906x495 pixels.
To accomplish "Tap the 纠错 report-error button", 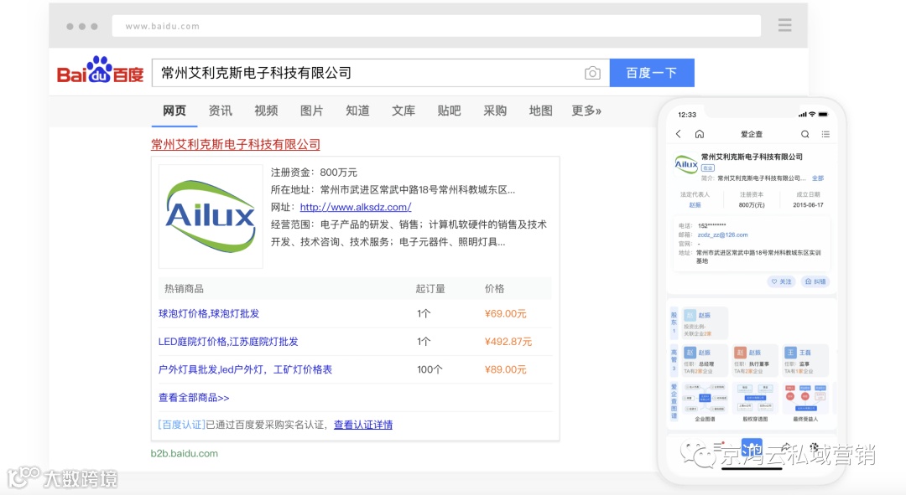I will (815, 281).
